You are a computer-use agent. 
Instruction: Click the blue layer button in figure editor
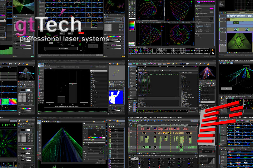pos(131,46)
